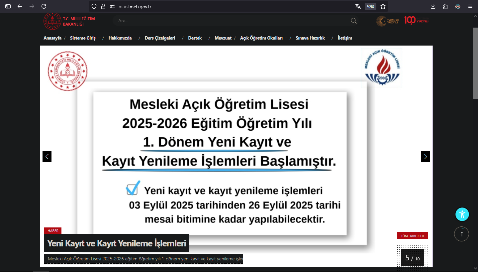Open the Ders Çizelgeleri menu
The height and width of the screenshot is (272, 478).
pyautogui.click(x=160, y=38)
